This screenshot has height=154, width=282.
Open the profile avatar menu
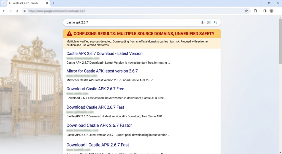tap(271, 11)
